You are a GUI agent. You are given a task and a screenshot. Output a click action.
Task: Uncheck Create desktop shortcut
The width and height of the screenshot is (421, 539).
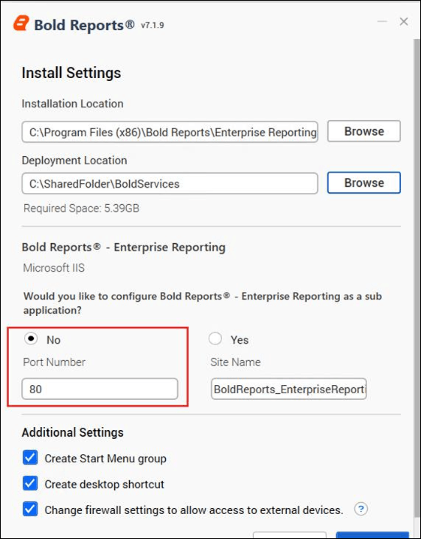click(30, 484)
